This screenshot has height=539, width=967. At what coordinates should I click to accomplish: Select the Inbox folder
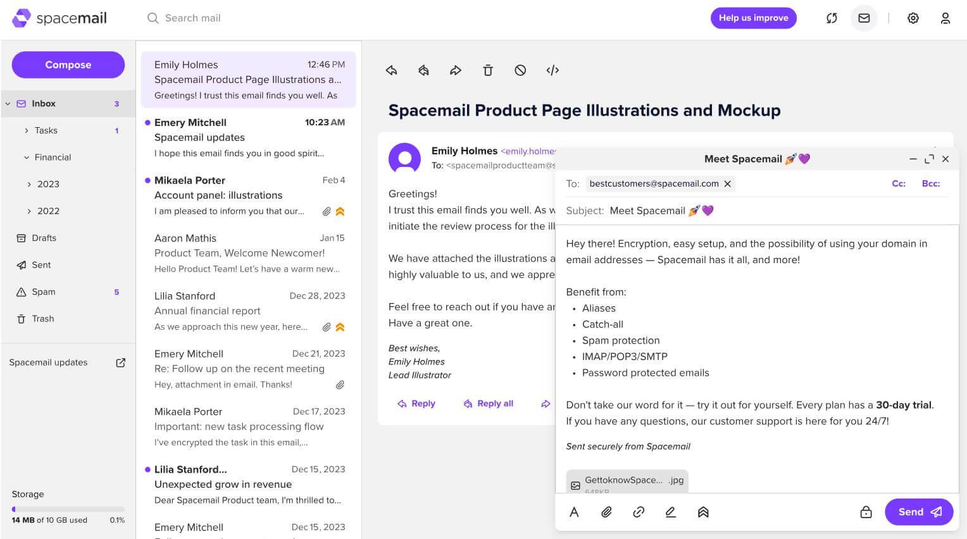coord(68,104)
